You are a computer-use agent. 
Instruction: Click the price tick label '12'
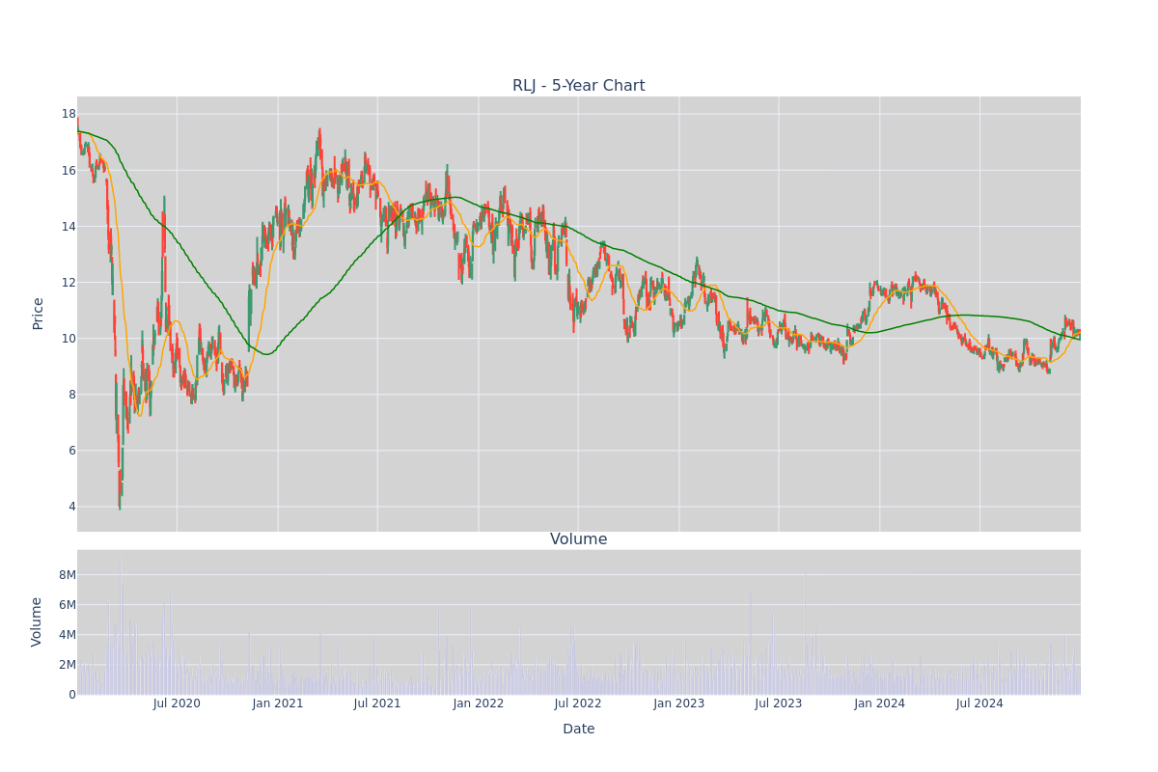(x=69, y=282)
